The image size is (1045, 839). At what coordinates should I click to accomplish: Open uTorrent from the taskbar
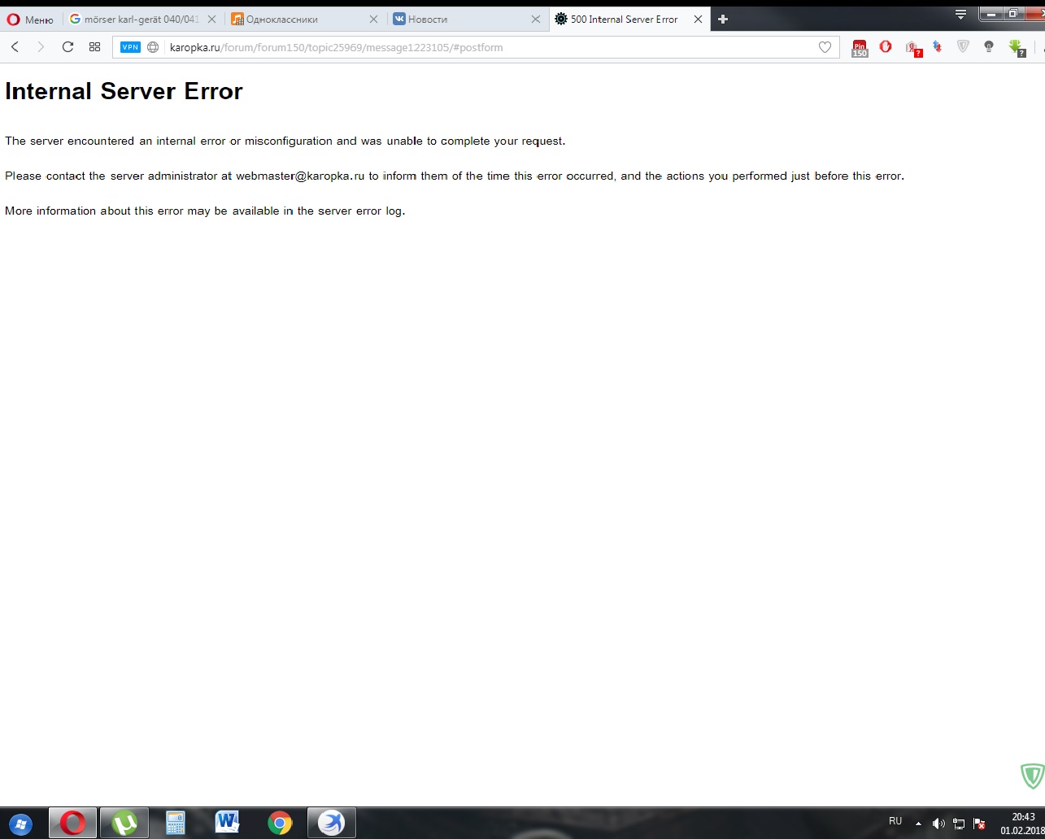[124, 823]
